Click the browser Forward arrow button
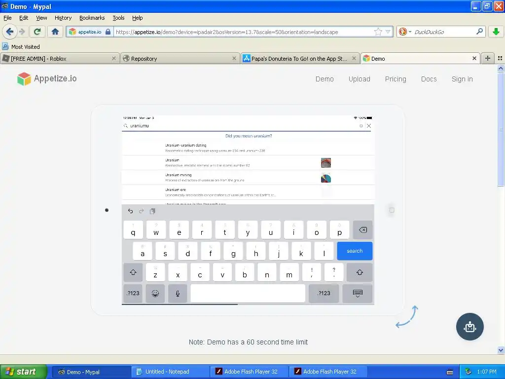This screenshot has width=505, height=379. [x=22, y=32]
